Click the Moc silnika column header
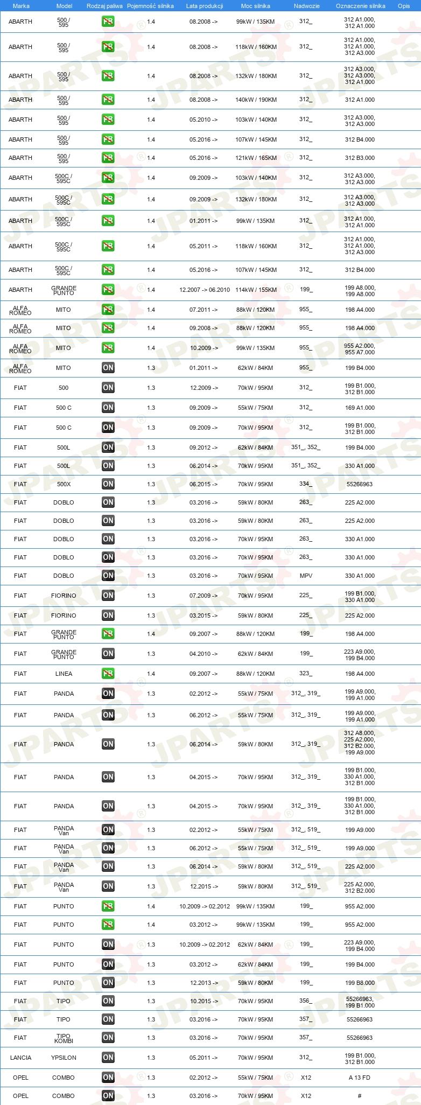The width and height of the screenshot is (421, 1105). pyautogui.click(x=256, y=6)
